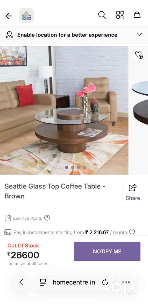The image size is (148, 304).
Task: Select the second image carousel dot
Action: point(72,167)
